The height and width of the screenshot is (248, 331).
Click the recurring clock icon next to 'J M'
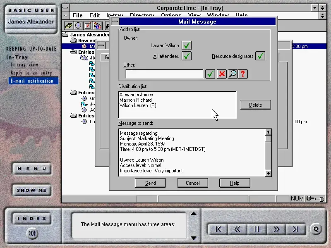coord(84,58)
